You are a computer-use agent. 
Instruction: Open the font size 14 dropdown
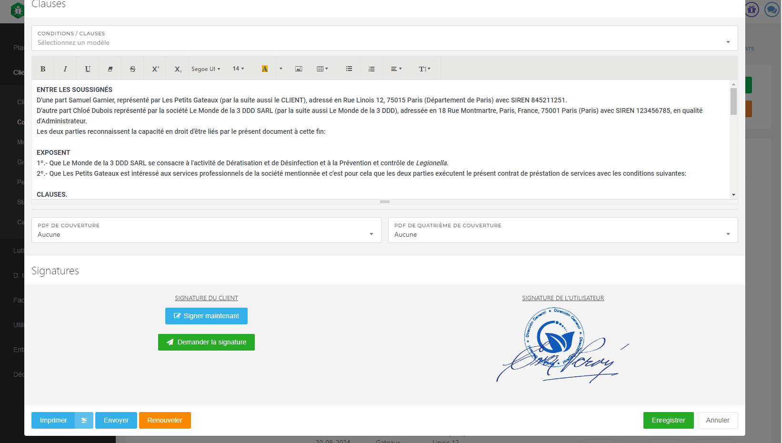coord(238,69)
